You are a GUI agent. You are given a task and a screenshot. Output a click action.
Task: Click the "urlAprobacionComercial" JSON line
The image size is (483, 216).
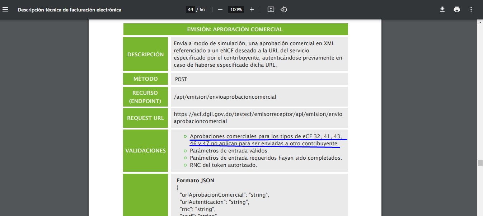point(224,195)
